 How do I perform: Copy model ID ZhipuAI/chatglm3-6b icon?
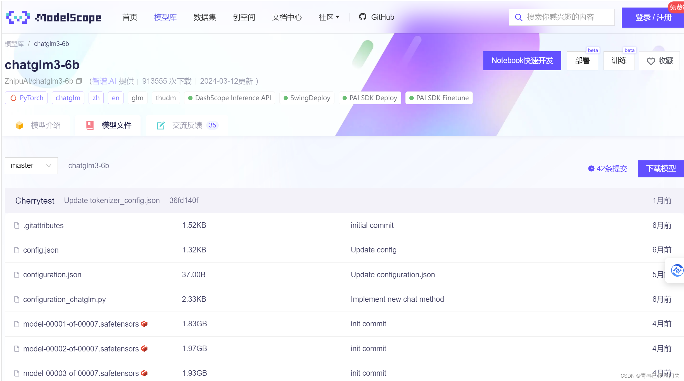pyautogui.click(x=79, y=81)
